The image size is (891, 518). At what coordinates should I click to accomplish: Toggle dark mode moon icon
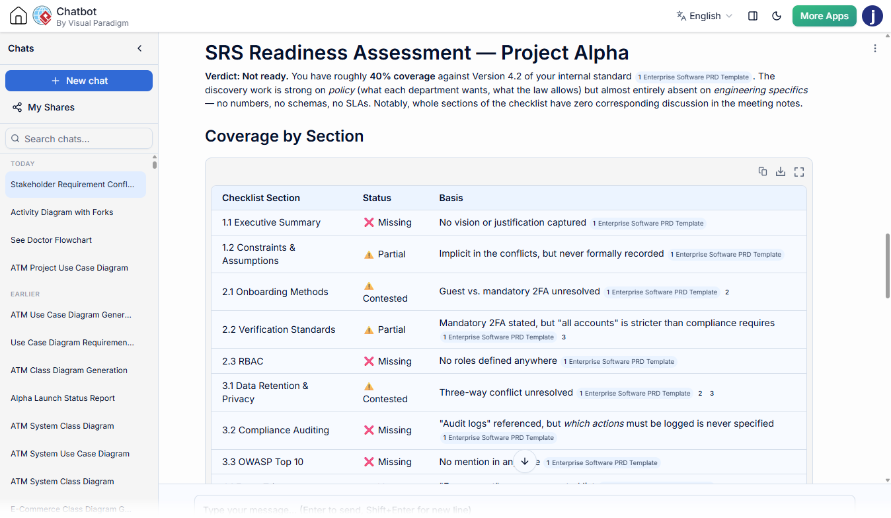777,16
